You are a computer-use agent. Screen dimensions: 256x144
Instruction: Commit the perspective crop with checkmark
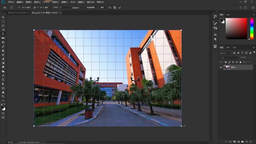coord(120,8)
